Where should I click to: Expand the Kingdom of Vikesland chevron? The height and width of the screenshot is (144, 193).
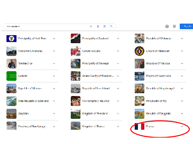[118, 114]
